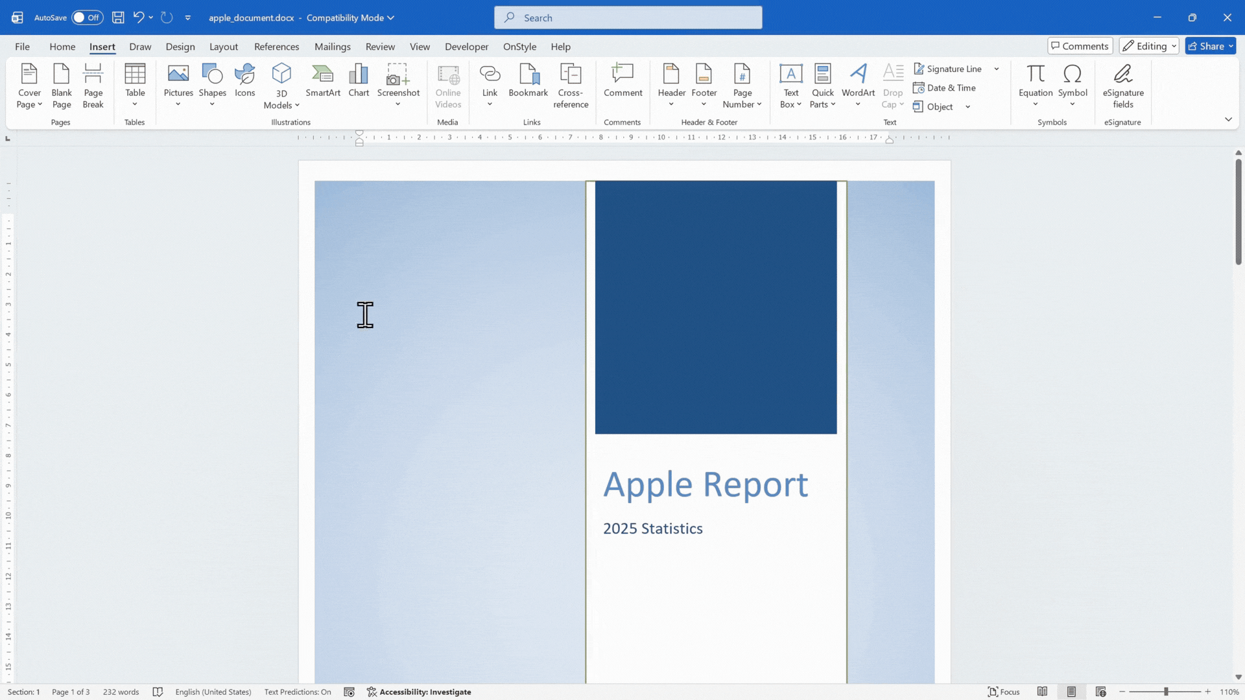
Task: Click English (United States) language indicator
Action: click(213, 692)
